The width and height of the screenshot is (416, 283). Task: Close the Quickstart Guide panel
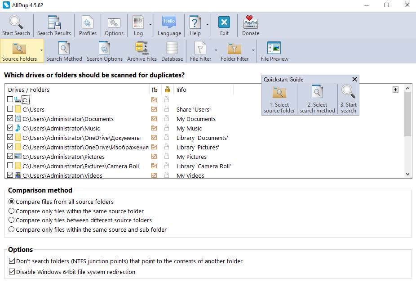(354, 79)
